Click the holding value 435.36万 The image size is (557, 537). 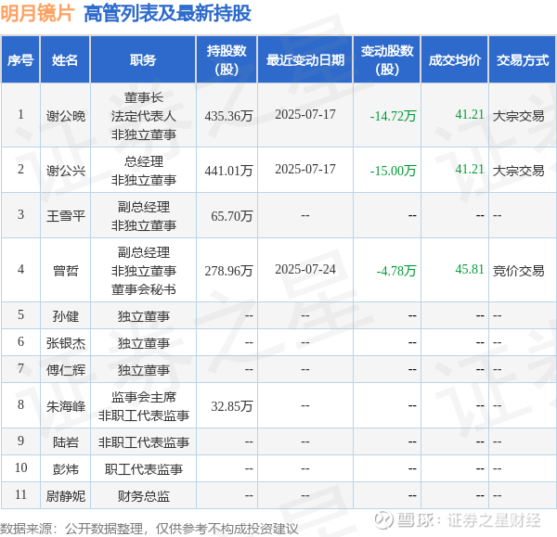point(228,116)
